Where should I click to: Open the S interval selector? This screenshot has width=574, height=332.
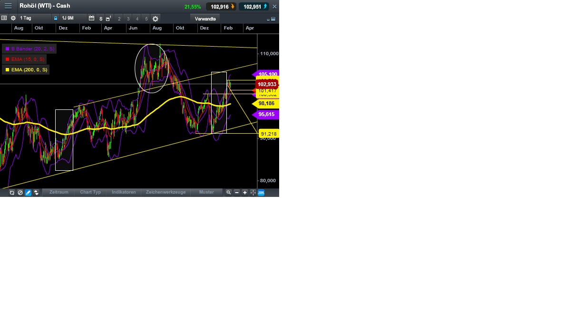(x=101, y=19)
